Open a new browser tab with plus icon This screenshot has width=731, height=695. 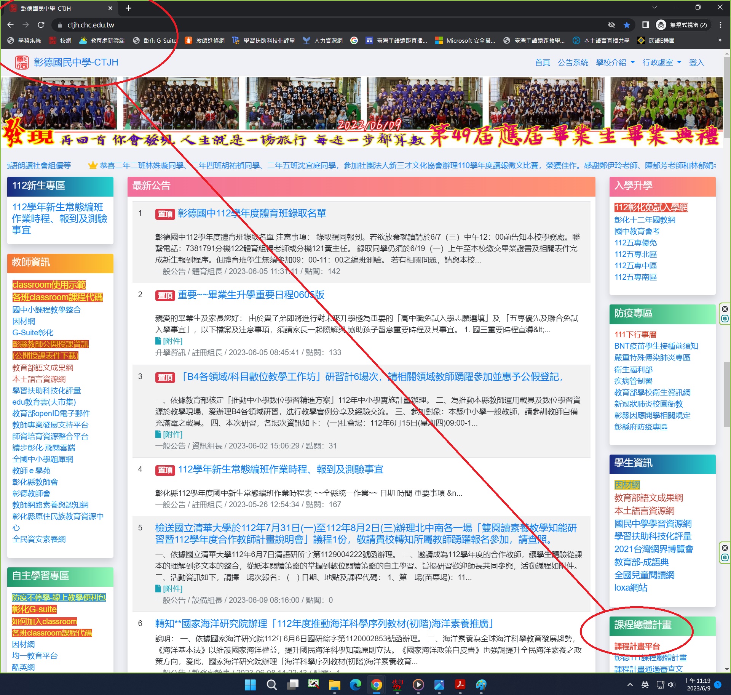click(x=128, y=8)
